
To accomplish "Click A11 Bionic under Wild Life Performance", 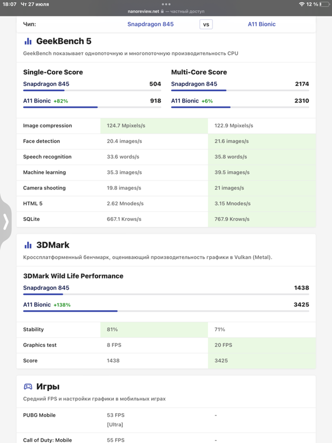I will [x=37, y=304].
